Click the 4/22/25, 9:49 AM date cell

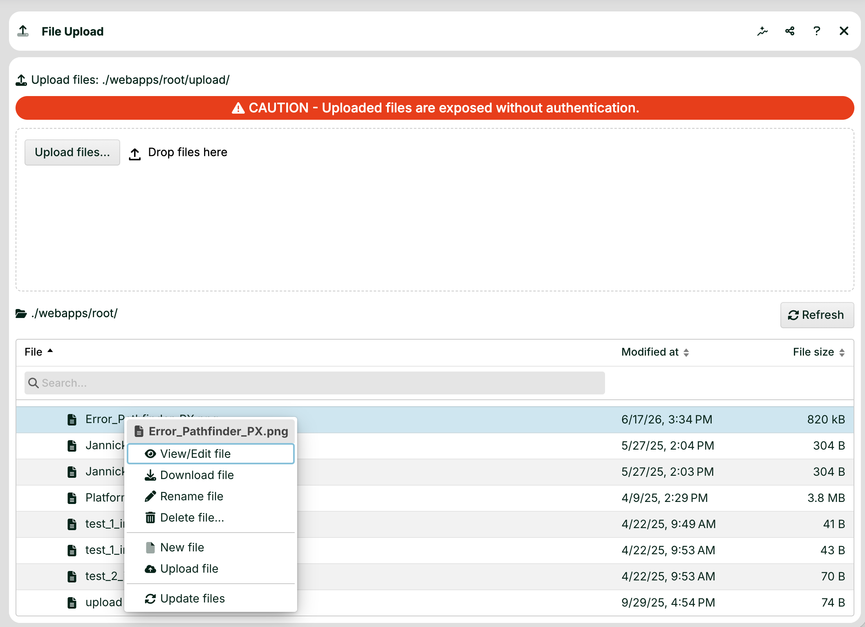point(669,524)
